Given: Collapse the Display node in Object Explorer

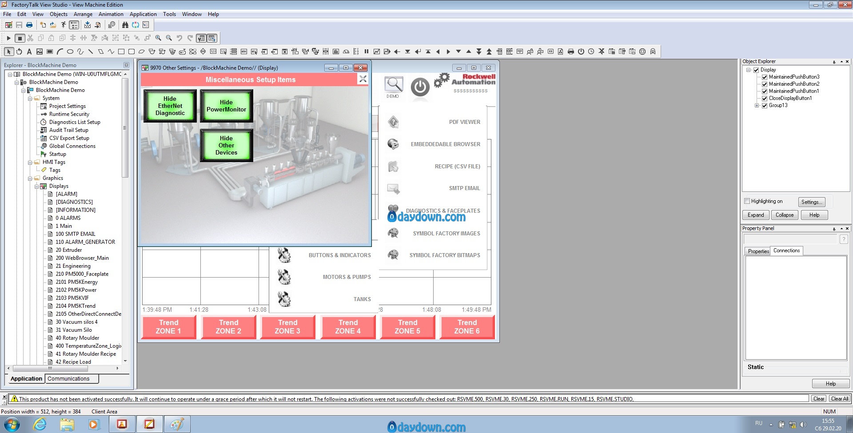Looking at the screenshot, I should click(x=749, y=70).
